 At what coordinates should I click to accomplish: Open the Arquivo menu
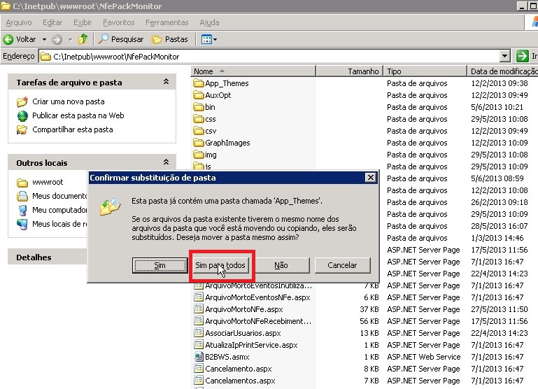(18, 22)
